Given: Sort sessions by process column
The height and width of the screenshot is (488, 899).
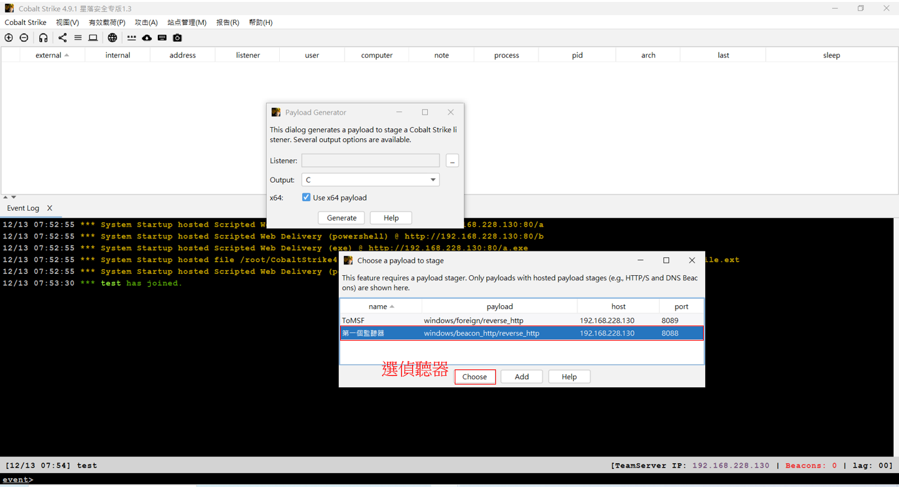Looking at the screenshot, I should tap(507, 55).
